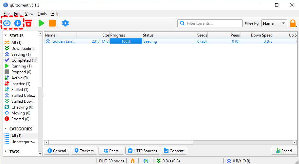The width and height of the screenshot is (299, 164).
Task: Open the Tools menu
Action: (x=42, y=14)
